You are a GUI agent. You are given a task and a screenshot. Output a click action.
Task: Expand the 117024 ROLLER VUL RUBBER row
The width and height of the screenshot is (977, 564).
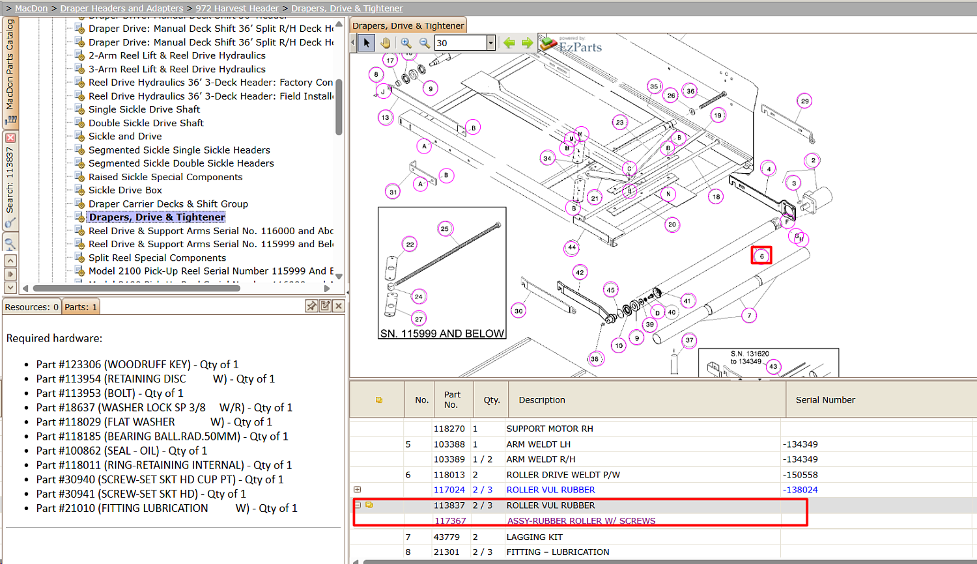(357, 489)
